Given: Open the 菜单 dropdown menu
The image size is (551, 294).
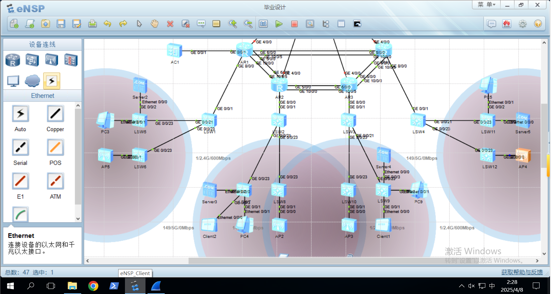Looking at the screenshot, I should [486, 5].
